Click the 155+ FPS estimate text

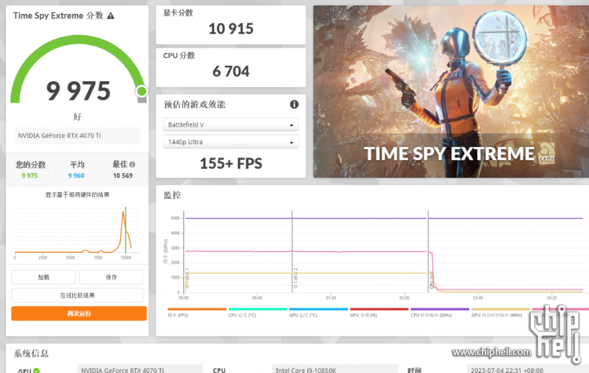(x=230, y=163)
